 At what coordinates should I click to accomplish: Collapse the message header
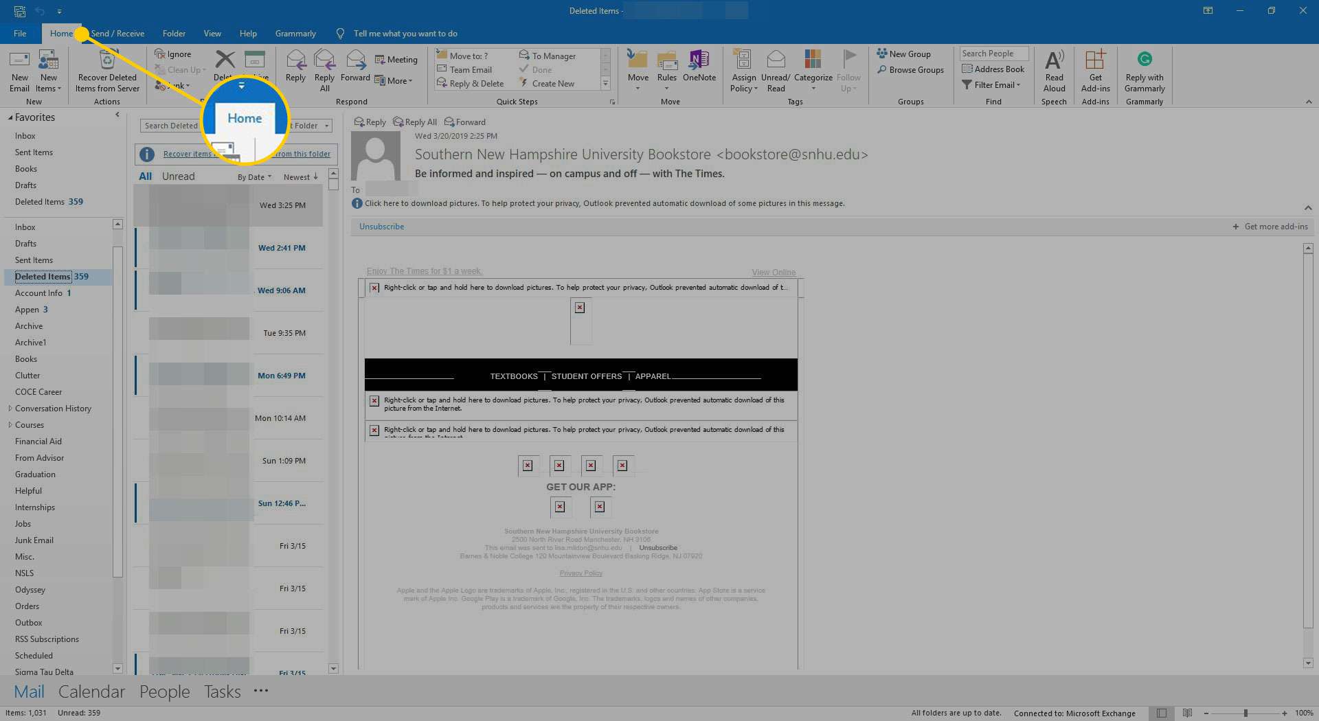click(1308, 207)
